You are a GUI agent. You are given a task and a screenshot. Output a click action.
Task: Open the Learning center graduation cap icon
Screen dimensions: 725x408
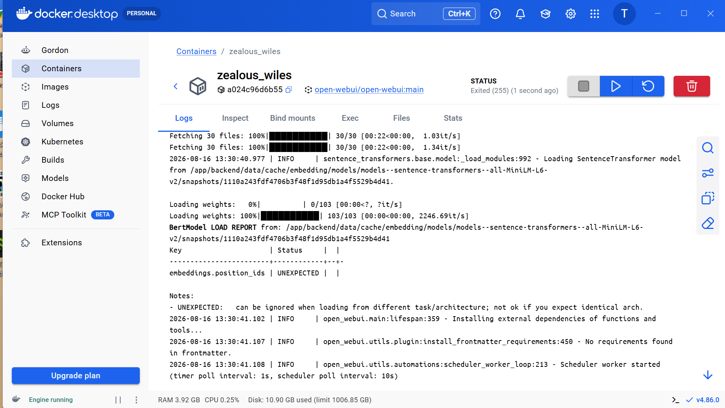(x=546, y=14)
